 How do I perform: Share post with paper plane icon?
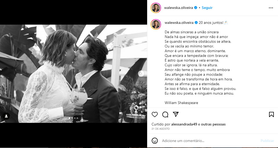coord(175,114)
